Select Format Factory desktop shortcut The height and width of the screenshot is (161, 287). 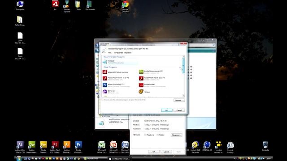click(x=230, y=147)
